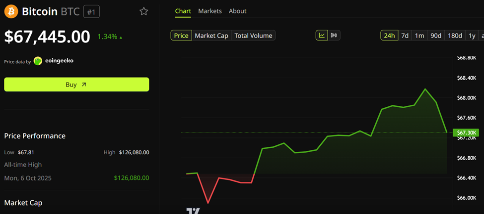Click the green price-up triangle indicator
484x214 pixels.
point(121,37)
